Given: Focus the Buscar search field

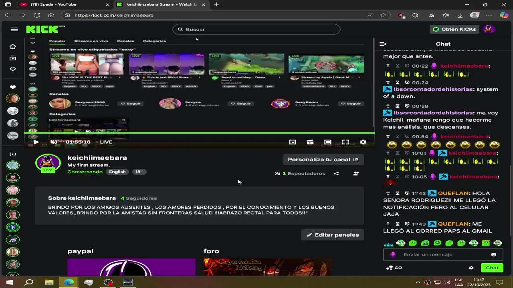Looking at the screenshot, I should click(256, 29).
